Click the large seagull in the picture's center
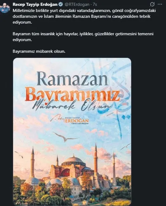 pos(65,137)
